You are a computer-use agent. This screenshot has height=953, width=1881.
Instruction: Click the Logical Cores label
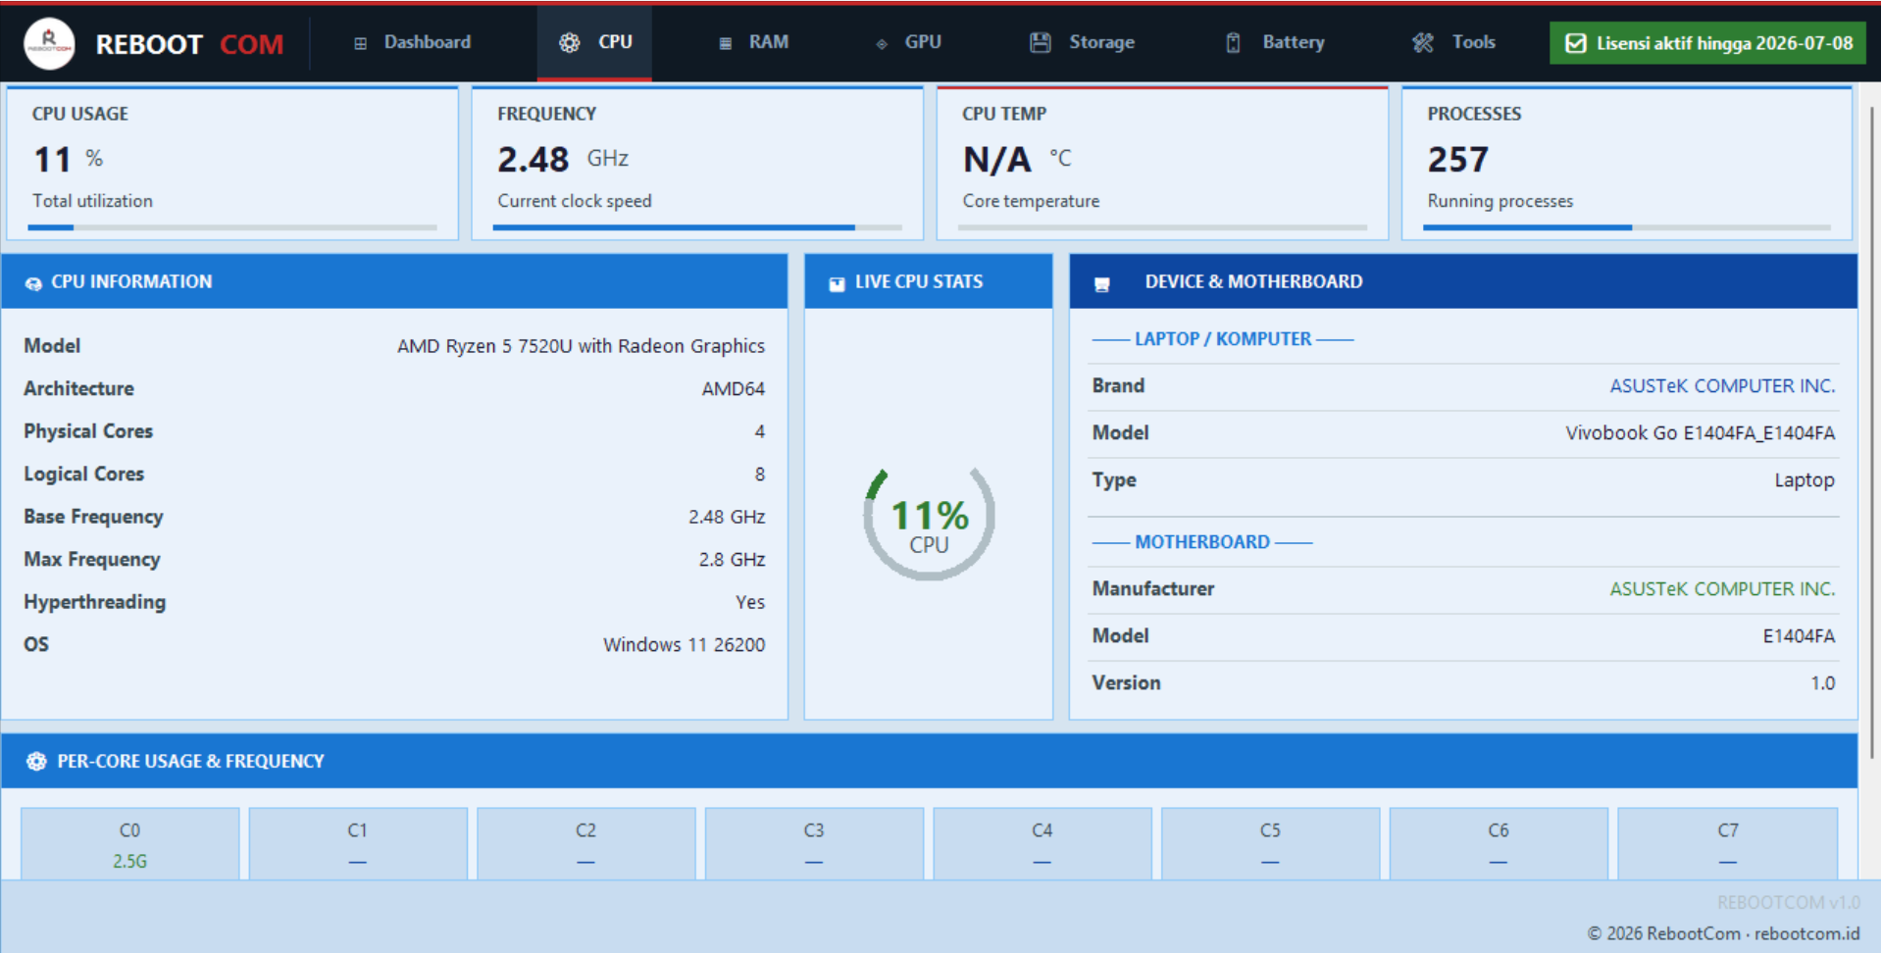pos(84,474)
